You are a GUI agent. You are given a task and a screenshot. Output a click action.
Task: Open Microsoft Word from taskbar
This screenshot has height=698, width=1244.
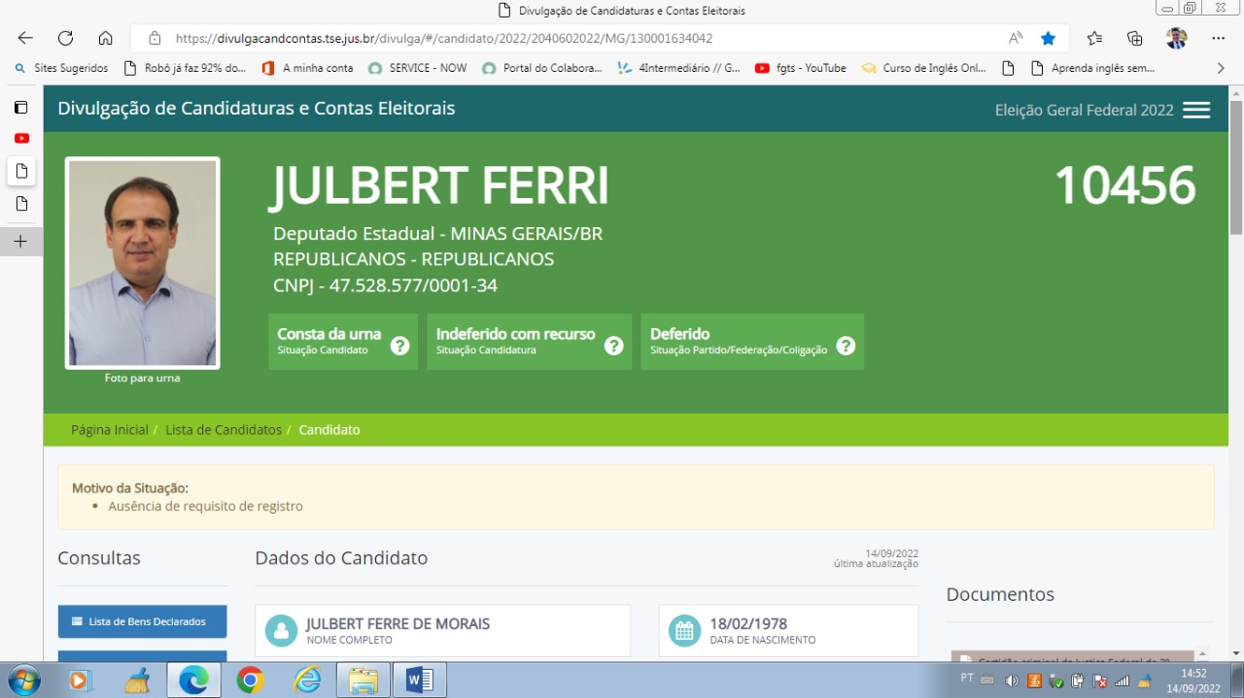coord(420,681)
